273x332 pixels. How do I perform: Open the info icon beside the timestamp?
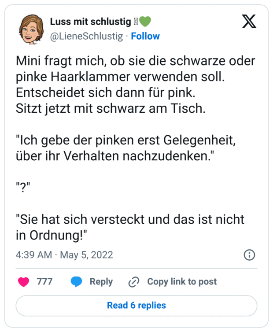pyautogui.click(x=249, y=255)
